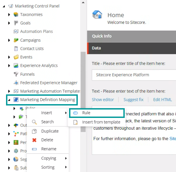Click the Taxonomies books icon
Screen dimensions: 176x172
pyautogui.click(x=16, y=14)
